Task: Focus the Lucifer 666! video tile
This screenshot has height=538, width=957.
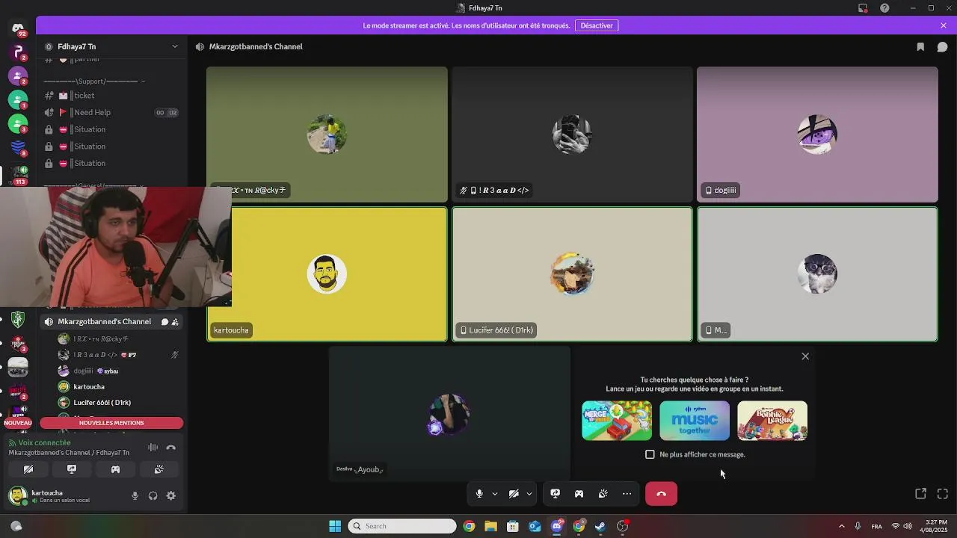Action: pos(572,274)
